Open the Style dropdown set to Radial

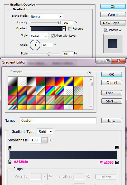point(39,36)
